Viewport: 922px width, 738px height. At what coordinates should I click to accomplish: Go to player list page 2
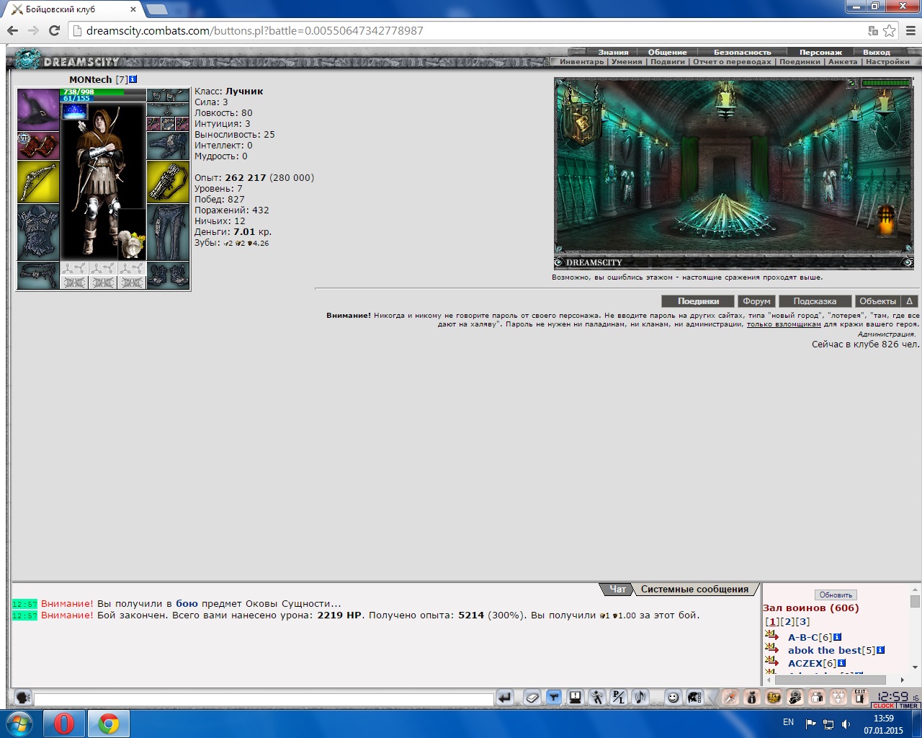(787, 621)
